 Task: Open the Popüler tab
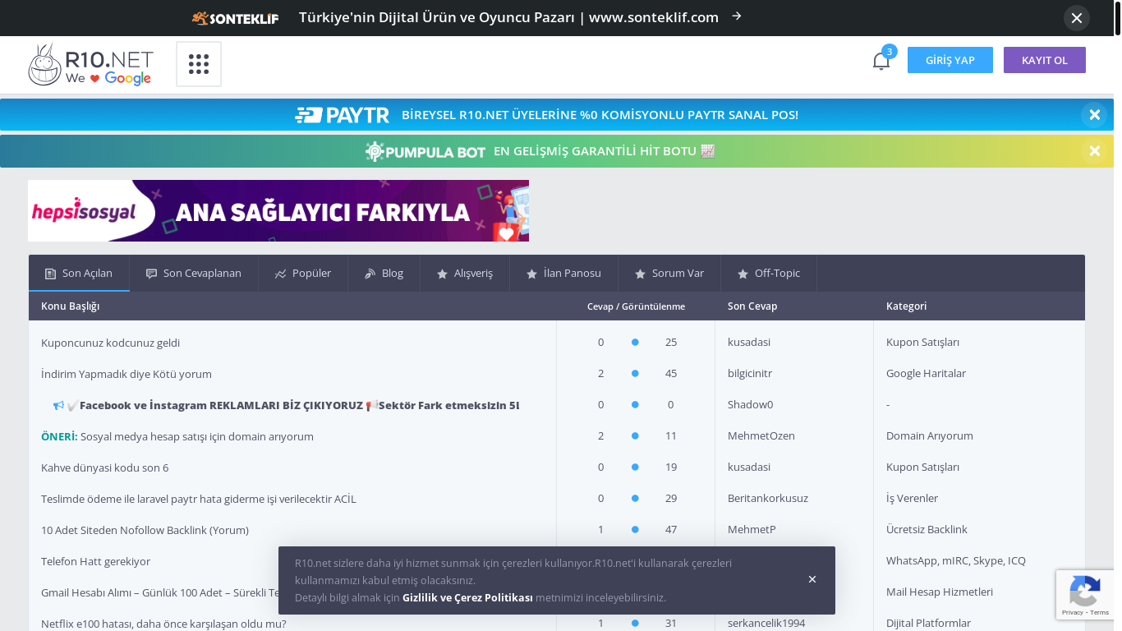click(x=303, y=273)
